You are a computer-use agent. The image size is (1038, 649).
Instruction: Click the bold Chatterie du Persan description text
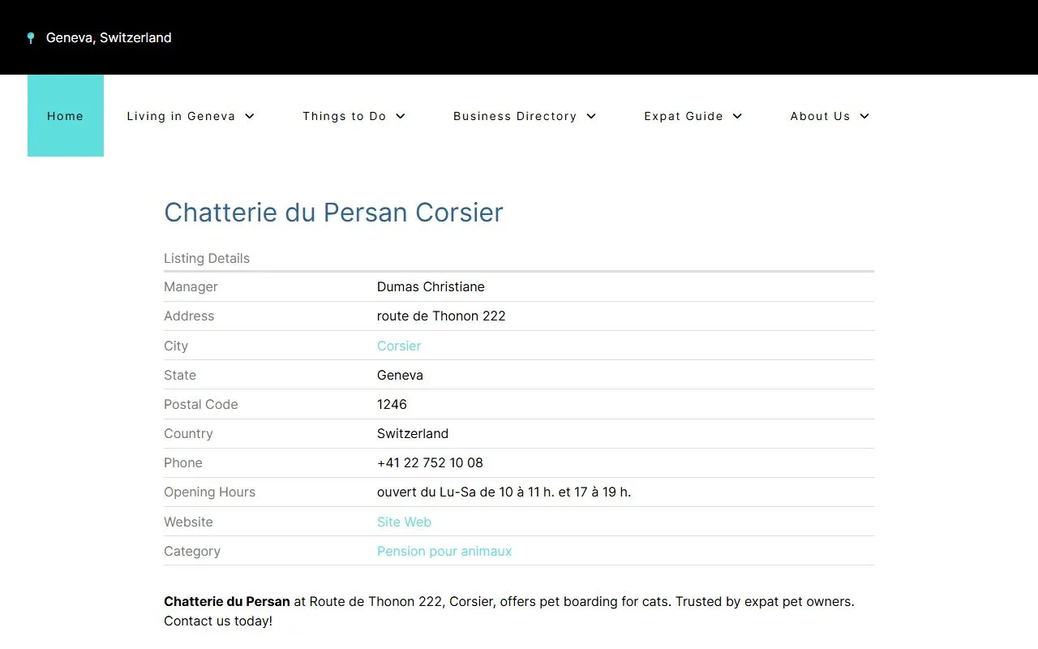[227, 601]
